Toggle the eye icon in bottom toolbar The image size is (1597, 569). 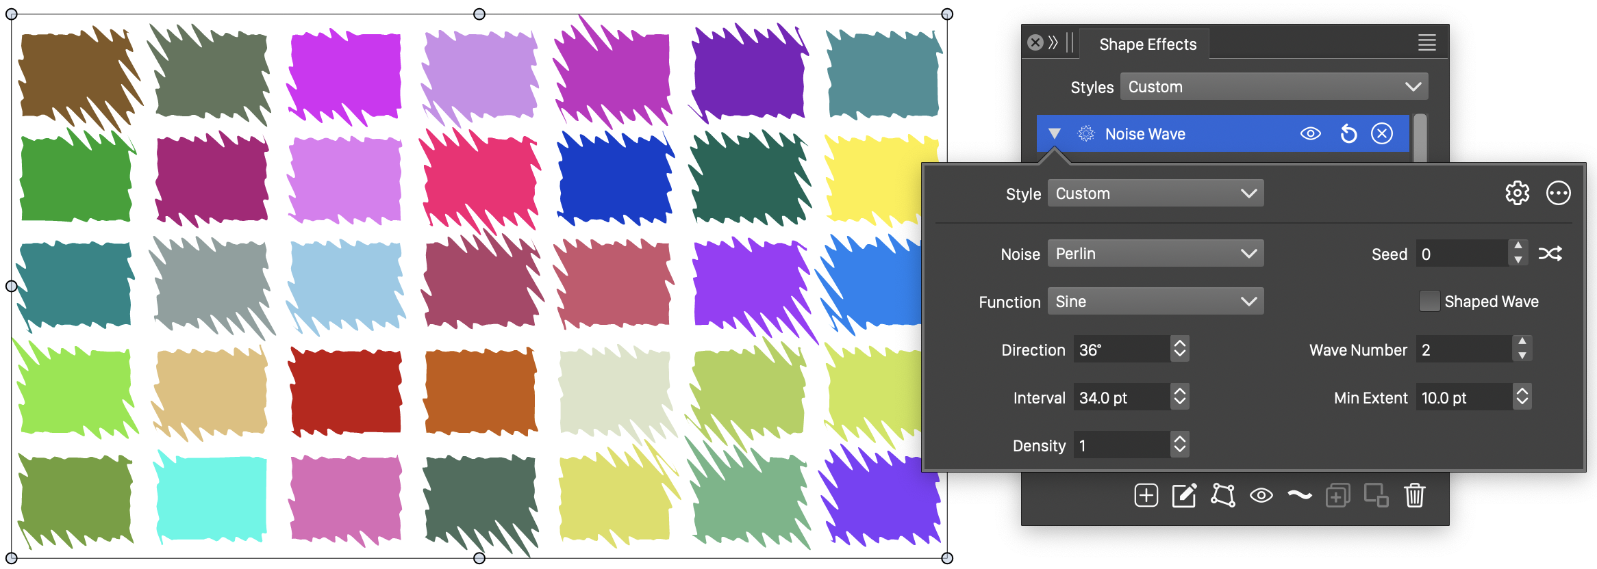click(1261, 495)
